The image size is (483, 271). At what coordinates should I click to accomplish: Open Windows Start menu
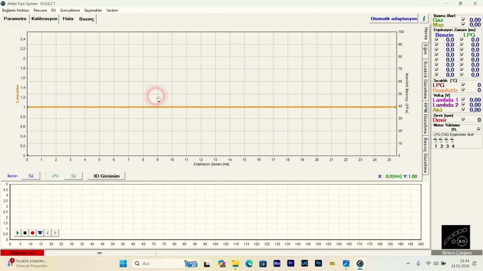pos(123,263)
